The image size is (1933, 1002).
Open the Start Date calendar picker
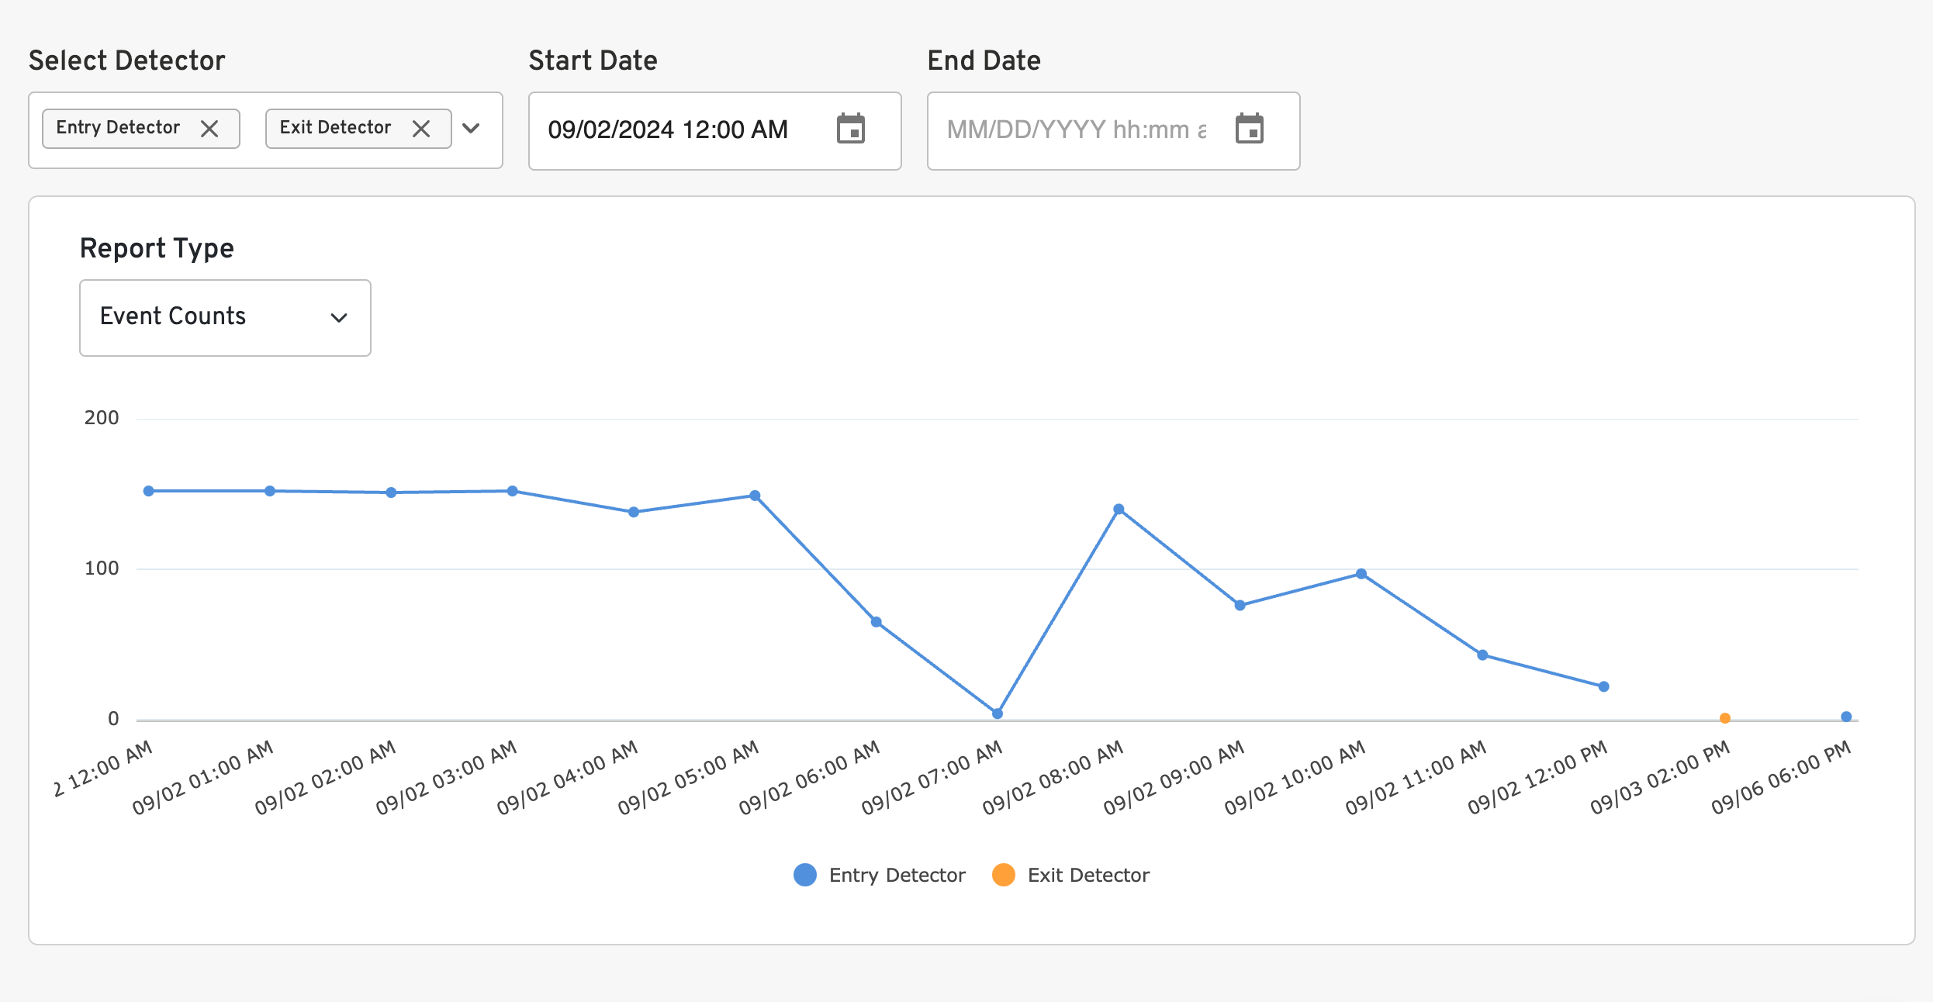pos(851,129)
